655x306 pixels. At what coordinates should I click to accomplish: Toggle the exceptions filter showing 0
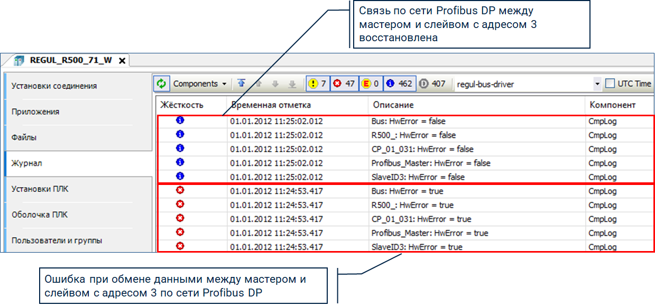[x=371, y=84]
